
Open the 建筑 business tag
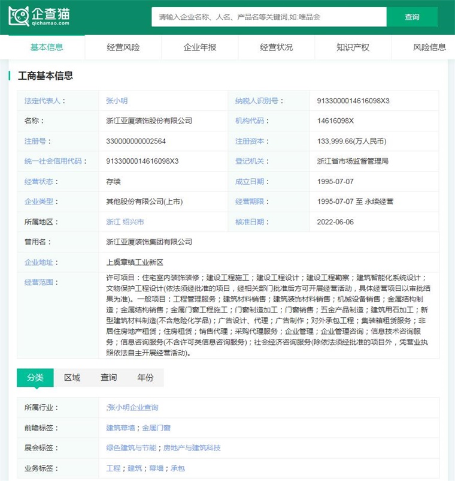coord(135,468)
